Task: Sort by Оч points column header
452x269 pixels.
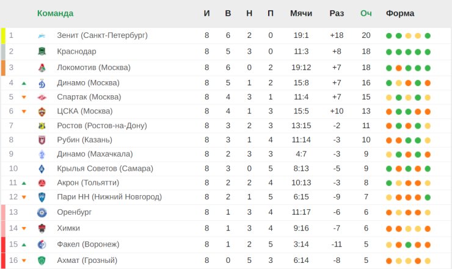Action: (x=366, y=13)
